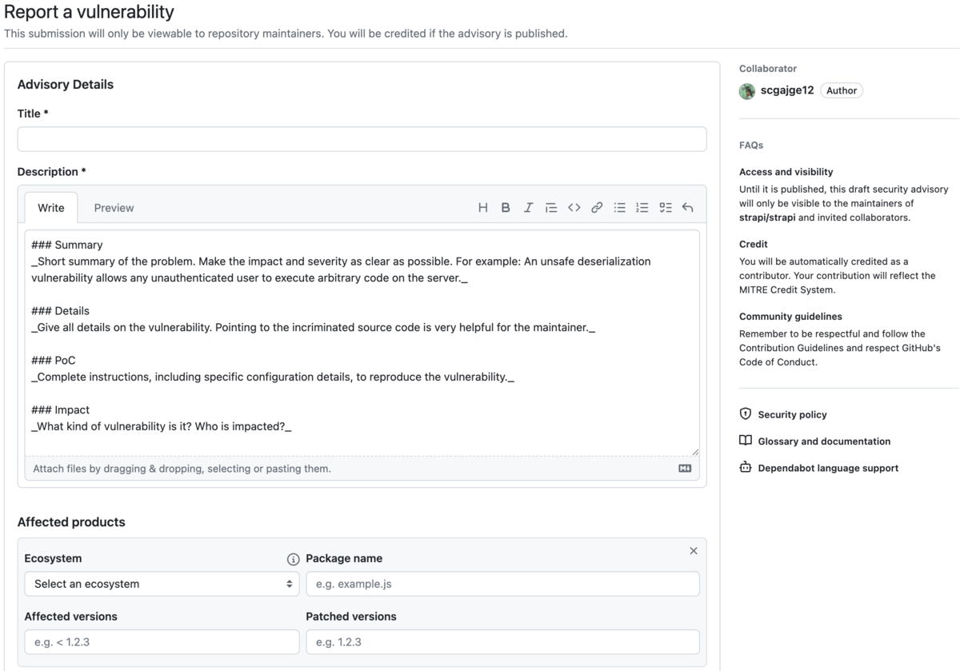Click the "FAQs" label in sidebar
Image resolution: width=960 pixels, height=671 pixels.
coord(751,146)
